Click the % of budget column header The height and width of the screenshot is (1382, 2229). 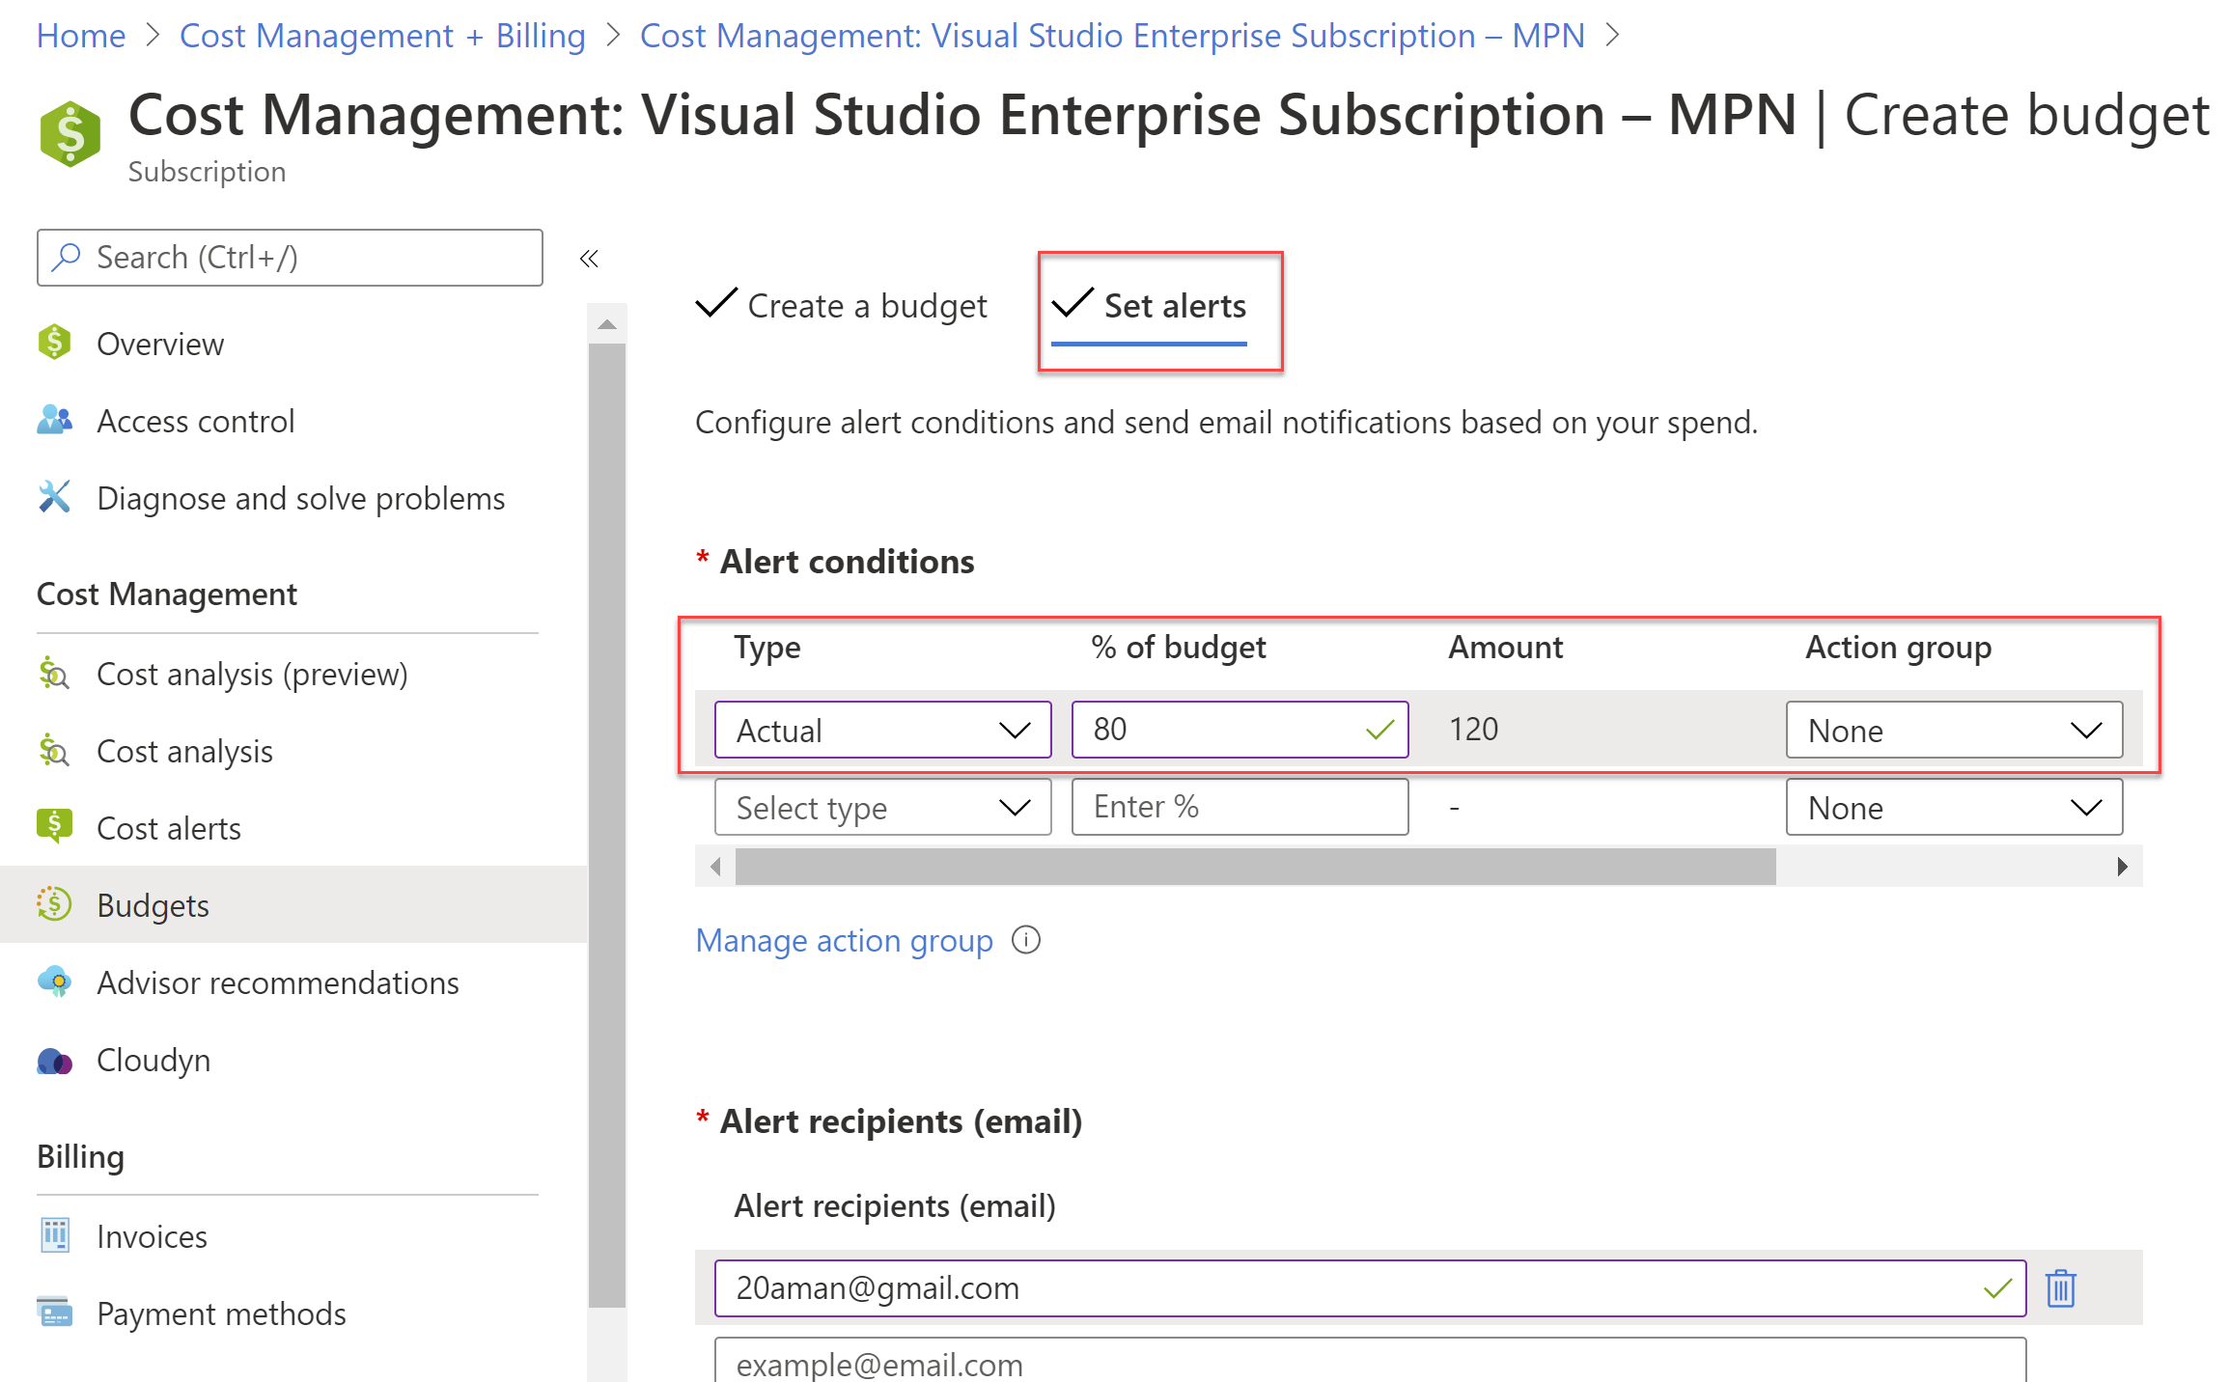tap(1178, 647)
